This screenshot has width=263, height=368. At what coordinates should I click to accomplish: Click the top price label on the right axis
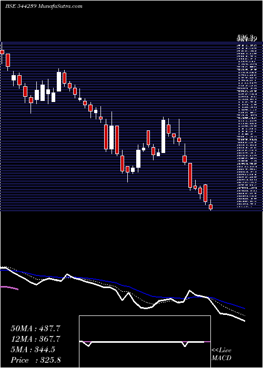click(x=247, y=37)
